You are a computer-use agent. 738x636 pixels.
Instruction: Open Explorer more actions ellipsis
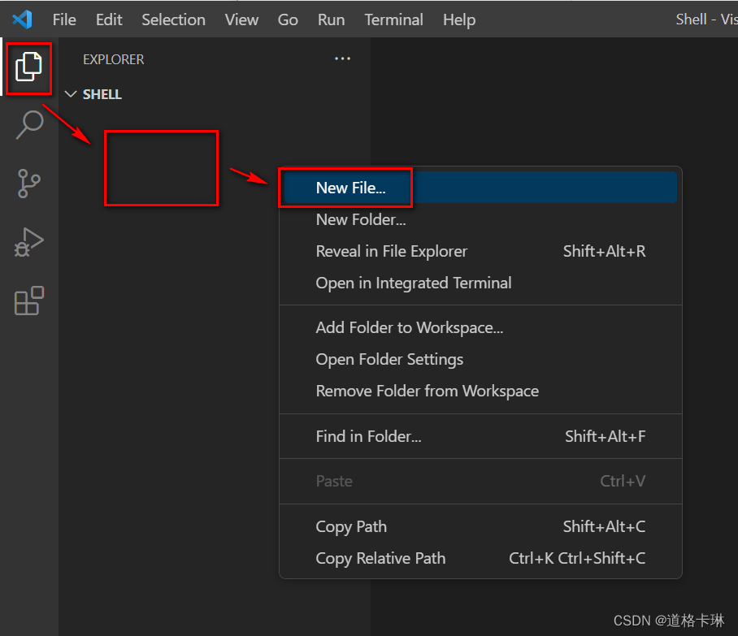[343, 58]
